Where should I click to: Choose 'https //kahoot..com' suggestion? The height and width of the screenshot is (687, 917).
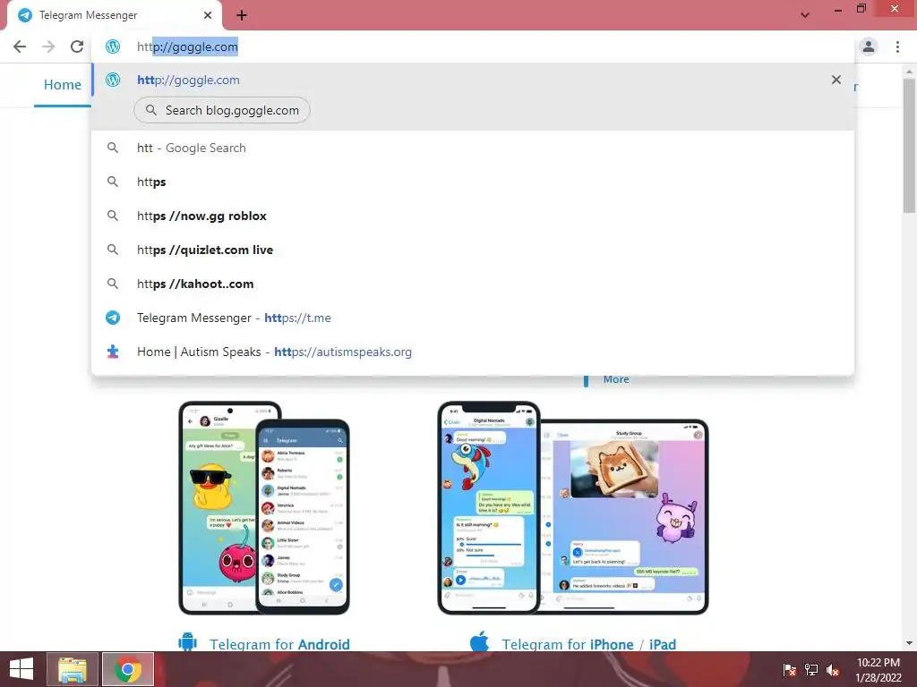click(x=473, y=284)
